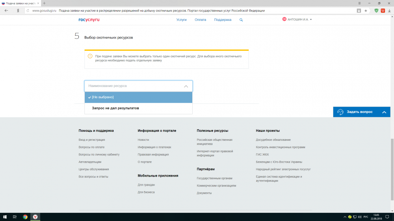394x221 pixels.
Task: Follow the 'Досудебное обжалование' link
Action: [x=273, y=140]
